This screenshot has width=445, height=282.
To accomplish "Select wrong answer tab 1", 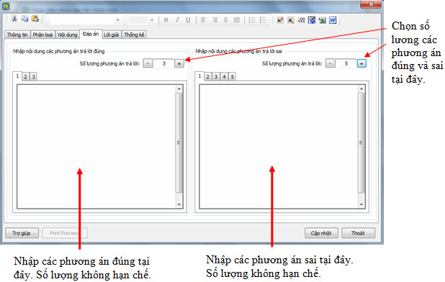I will [199, 76].
